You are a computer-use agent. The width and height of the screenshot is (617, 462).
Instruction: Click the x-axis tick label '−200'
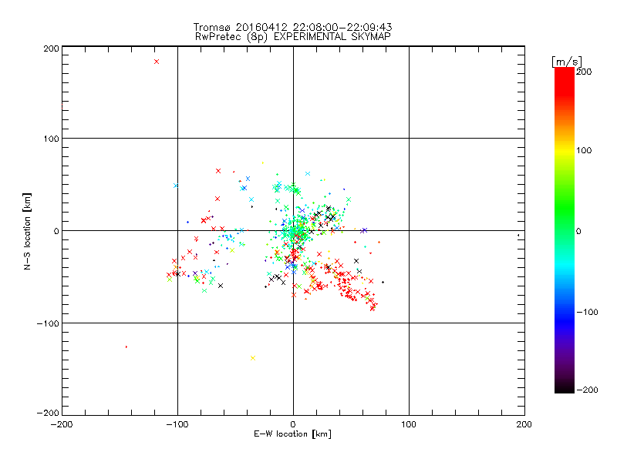(x=62, y=424)
